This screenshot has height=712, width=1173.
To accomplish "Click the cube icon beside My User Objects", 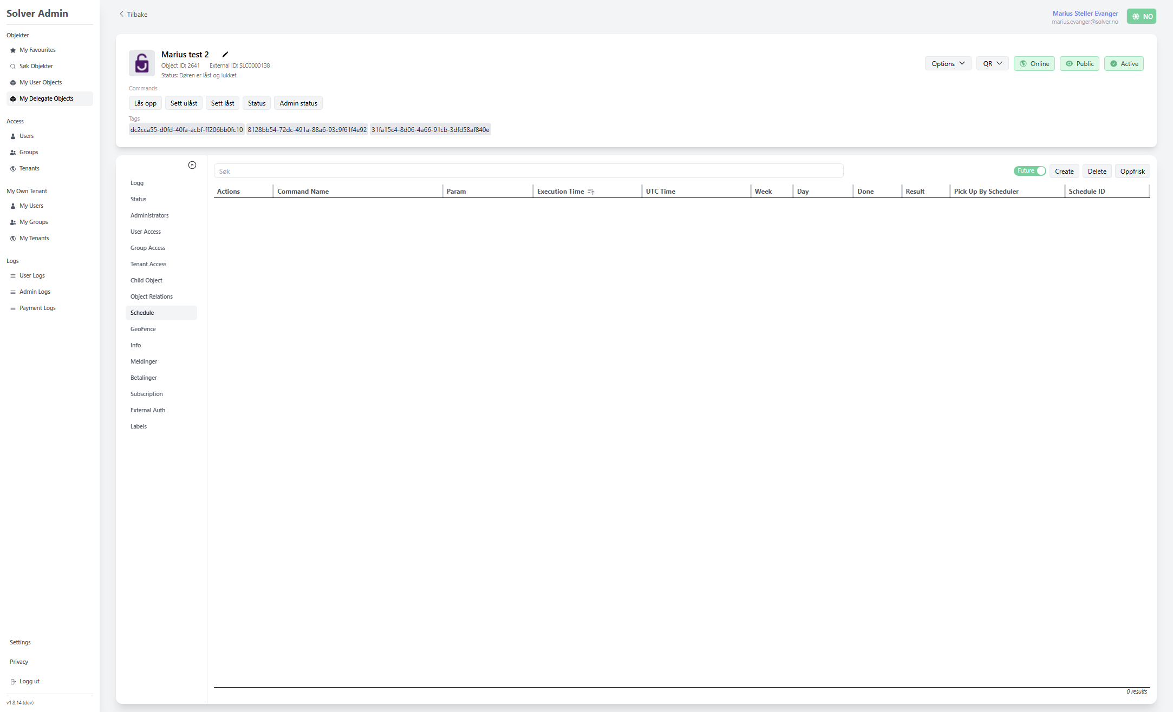I will point(13,83).
